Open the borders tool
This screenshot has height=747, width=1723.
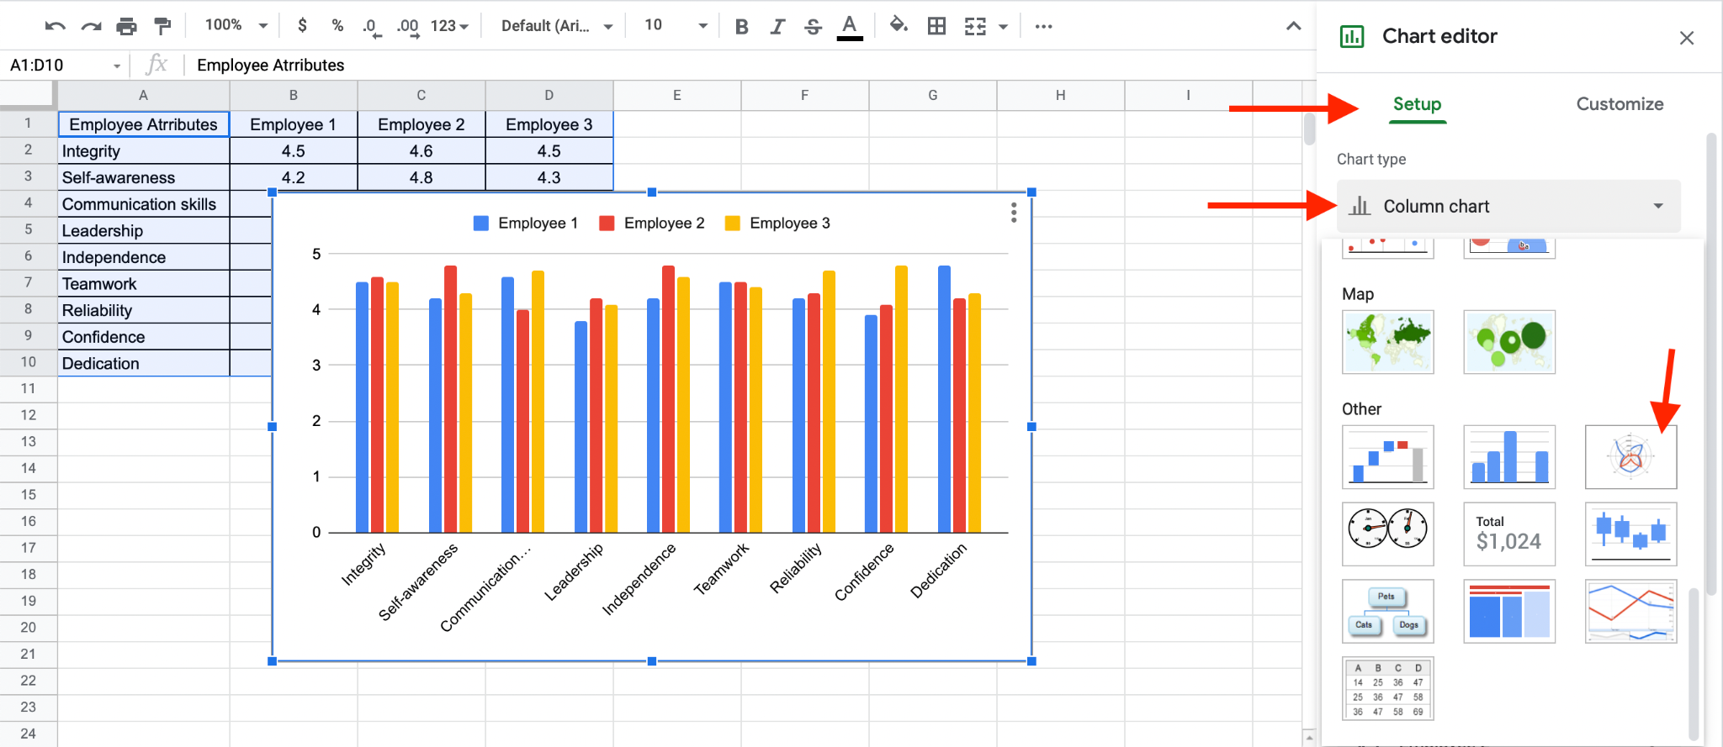936,26
